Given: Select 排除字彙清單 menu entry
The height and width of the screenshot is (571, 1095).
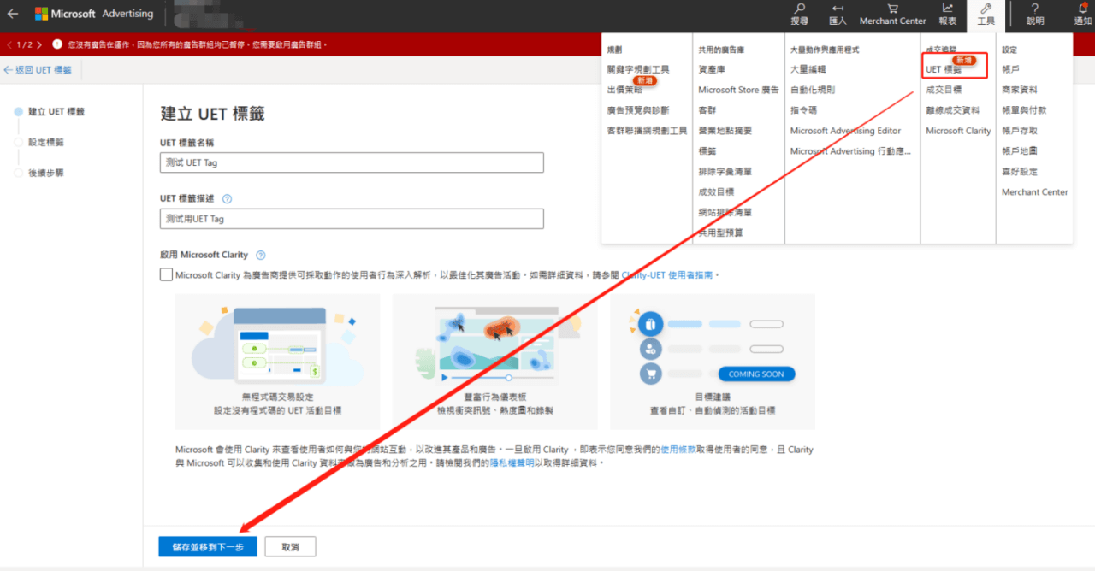Looking at the screenshot, I should pos(725,172).
